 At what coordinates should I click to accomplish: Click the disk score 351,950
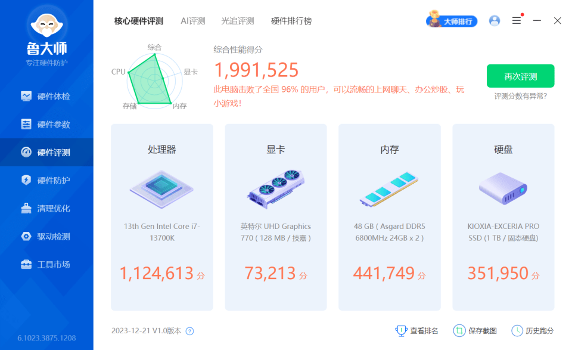pos(498,273)
